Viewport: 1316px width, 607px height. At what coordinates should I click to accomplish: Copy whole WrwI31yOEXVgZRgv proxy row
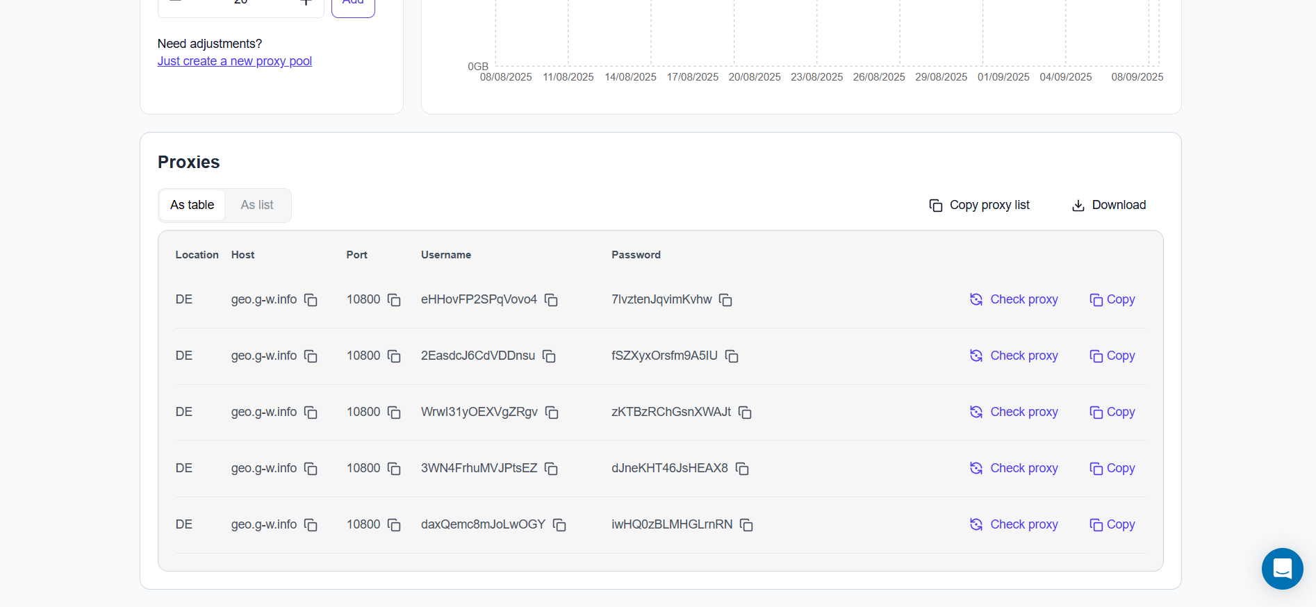[1112, 412]
